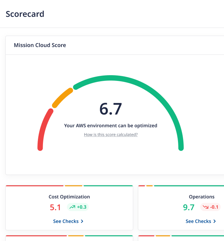Image resolution: width=224 pixels, height=241 pixels.
Task: Click the Scorecard page heading
Action: tap(25, 14)
